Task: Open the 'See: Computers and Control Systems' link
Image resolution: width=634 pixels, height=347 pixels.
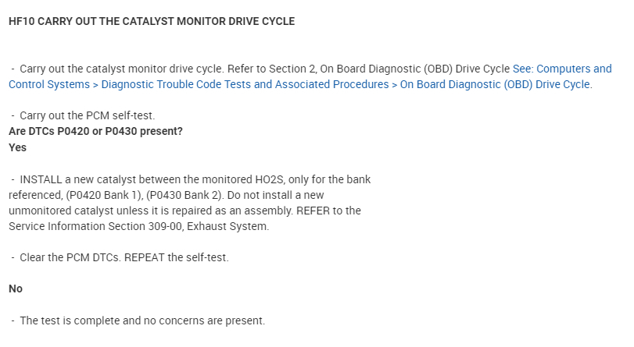Action: (x=562, y=69)
